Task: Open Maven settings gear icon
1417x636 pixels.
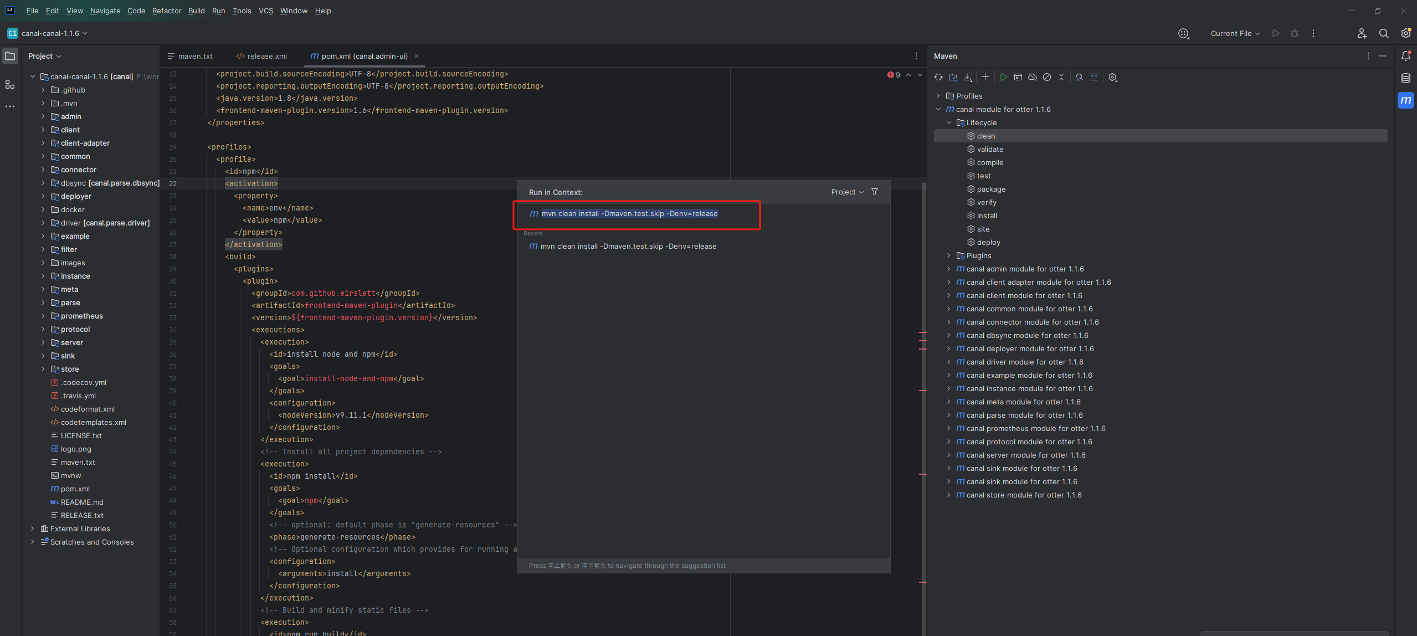Action: tap(1113, 78)
